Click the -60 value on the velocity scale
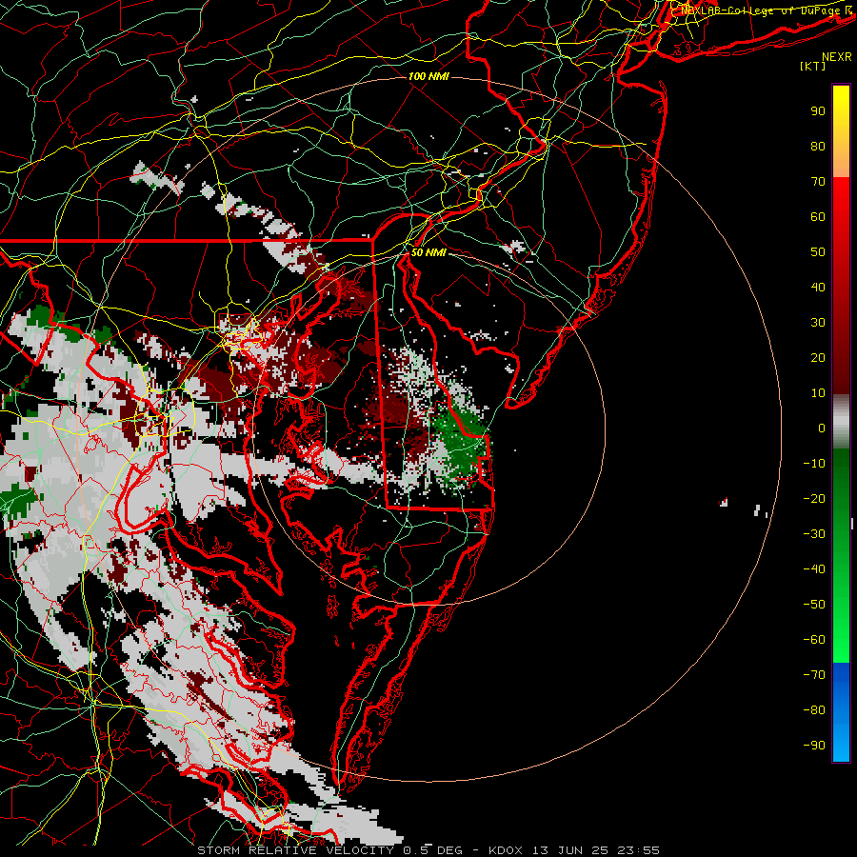The height and width of the screenshot is (857, 857). 814,640
